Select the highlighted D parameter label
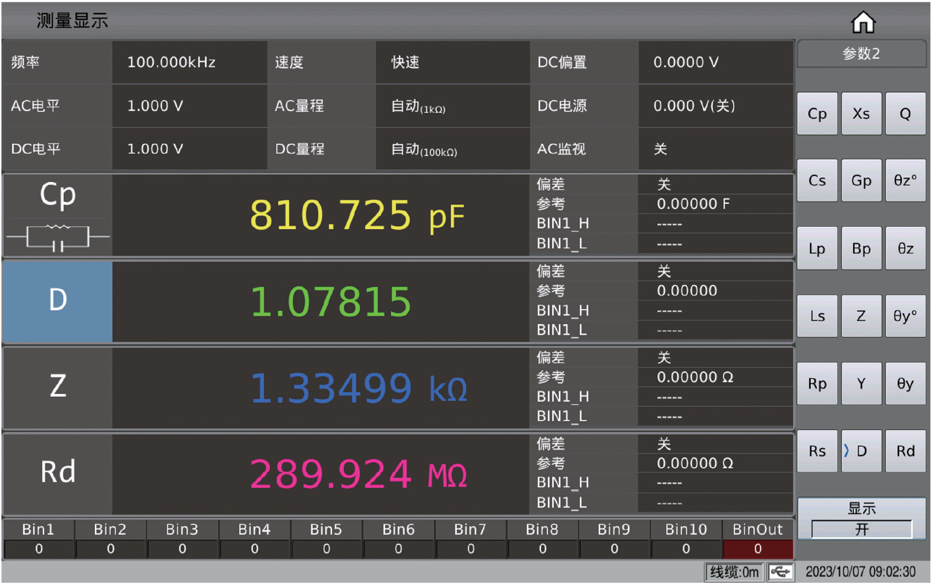The width and height of the screenshot is (931, 584). click(58, 300)
